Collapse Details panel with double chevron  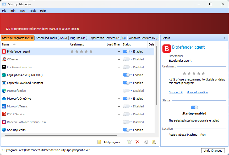point(225,38)
